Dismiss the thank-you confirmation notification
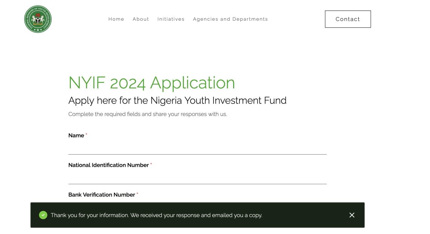The width and height of the screenshot is (430, 234). coord(352,215)
